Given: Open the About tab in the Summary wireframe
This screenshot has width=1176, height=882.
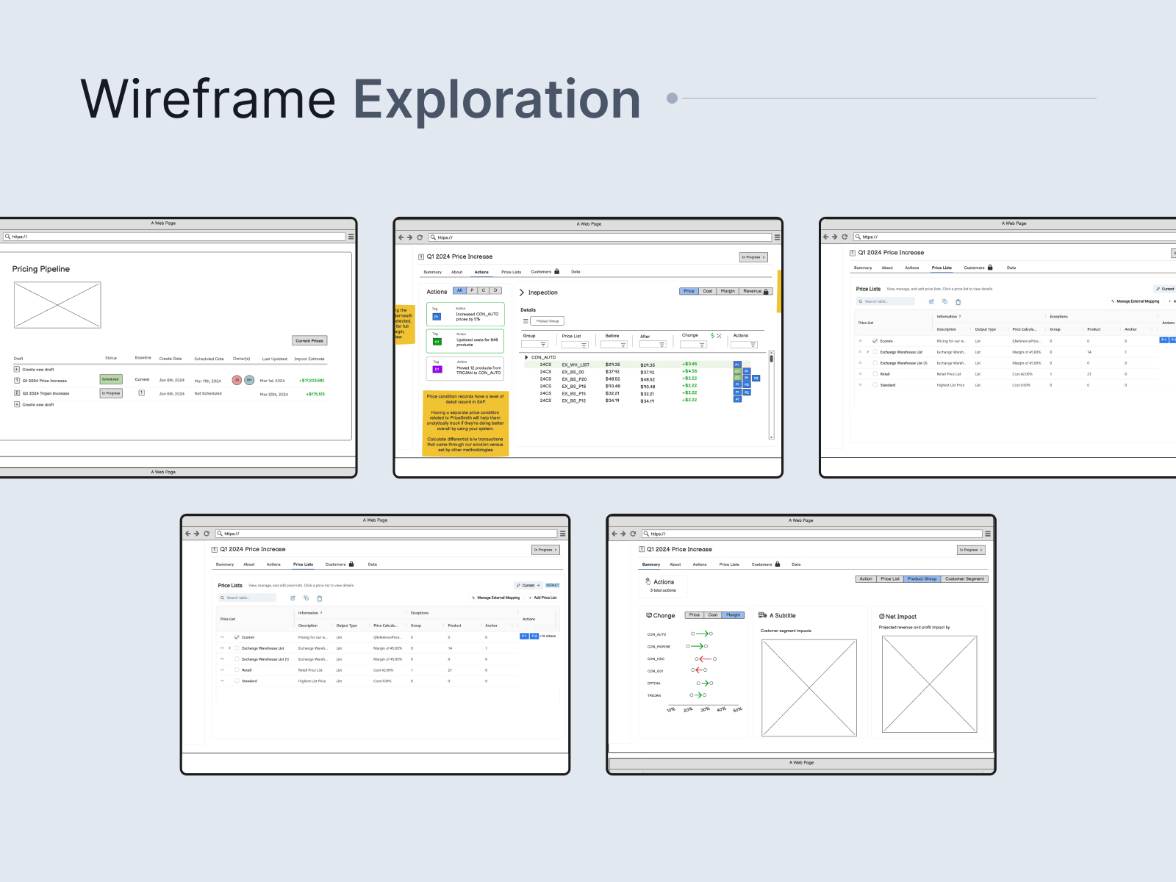Looking at the screenshot, I should point(675,564).
